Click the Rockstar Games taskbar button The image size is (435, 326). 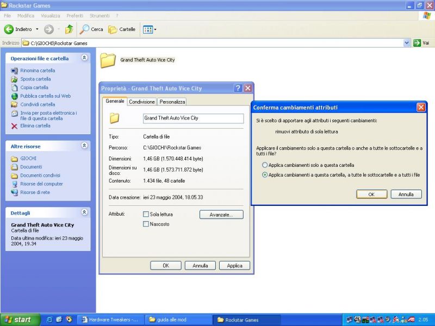247,320
